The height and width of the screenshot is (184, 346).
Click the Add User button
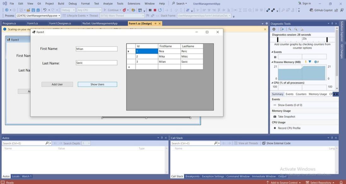57,84
